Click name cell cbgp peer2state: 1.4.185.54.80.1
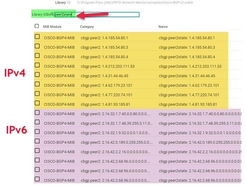246x186 pixels. (187, 38)
